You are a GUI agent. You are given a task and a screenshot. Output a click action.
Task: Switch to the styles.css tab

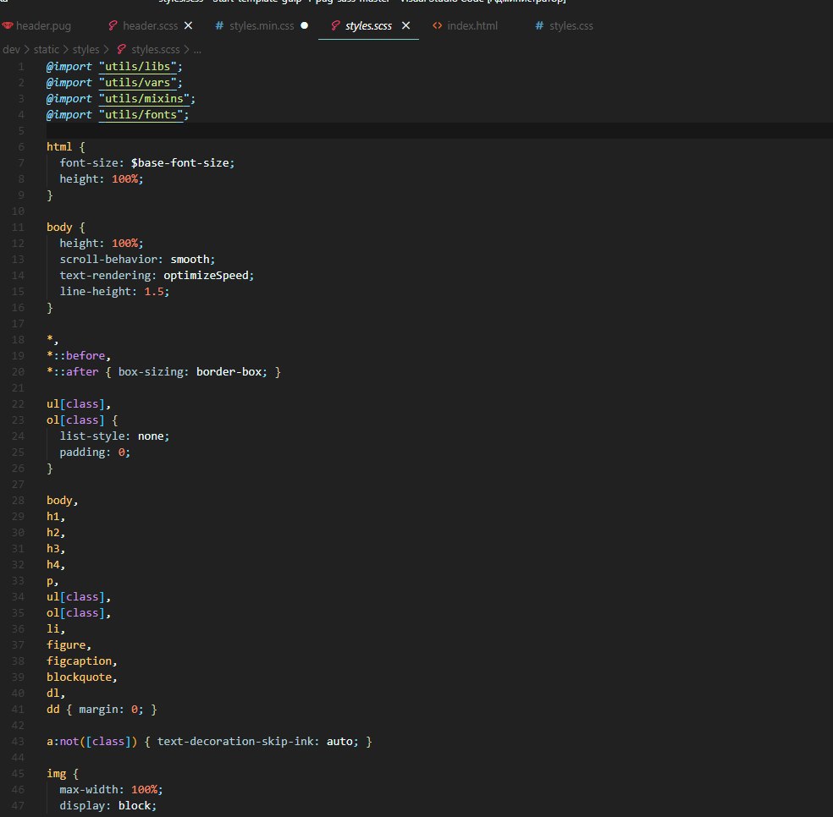point(571,26)
